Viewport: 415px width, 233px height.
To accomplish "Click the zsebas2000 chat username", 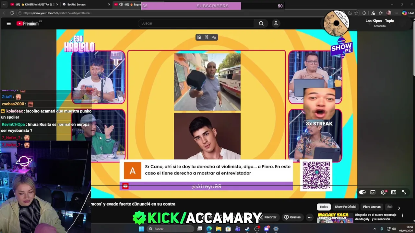I will [13, 104].
